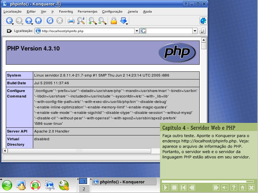The height and width of the screenshot is (193, 258).
Task: Click the Reload page icon in toolbar
Action: pyautogui.click(x=50, y=21)
